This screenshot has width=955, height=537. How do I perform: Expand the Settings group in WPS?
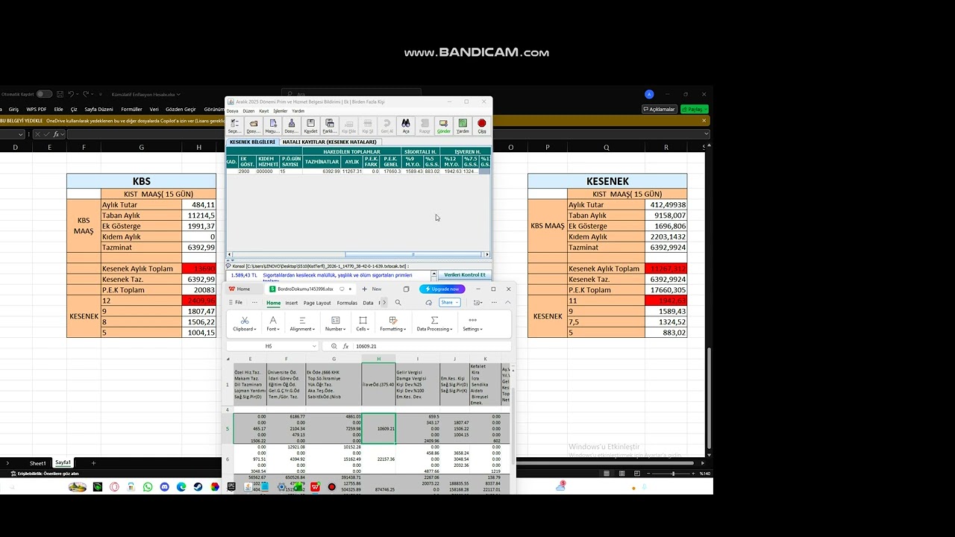(472, 324)
